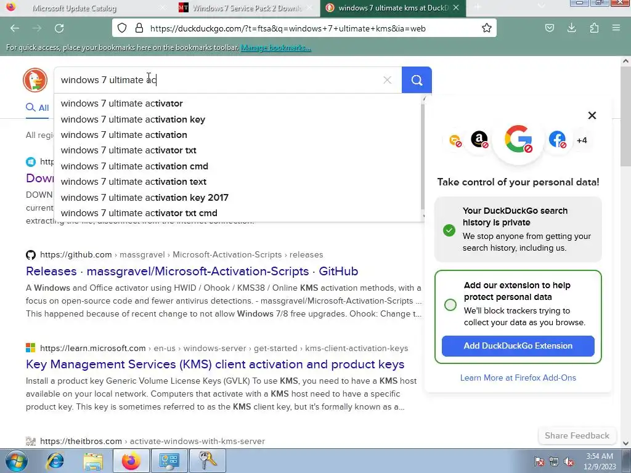Toggle Add our extension circle checkbox

point(450,304)
